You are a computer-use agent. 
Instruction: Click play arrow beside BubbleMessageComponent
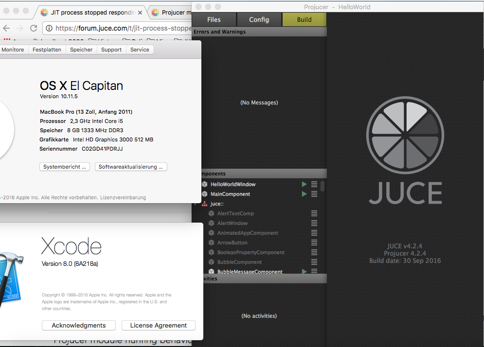[x=304, y=272]
